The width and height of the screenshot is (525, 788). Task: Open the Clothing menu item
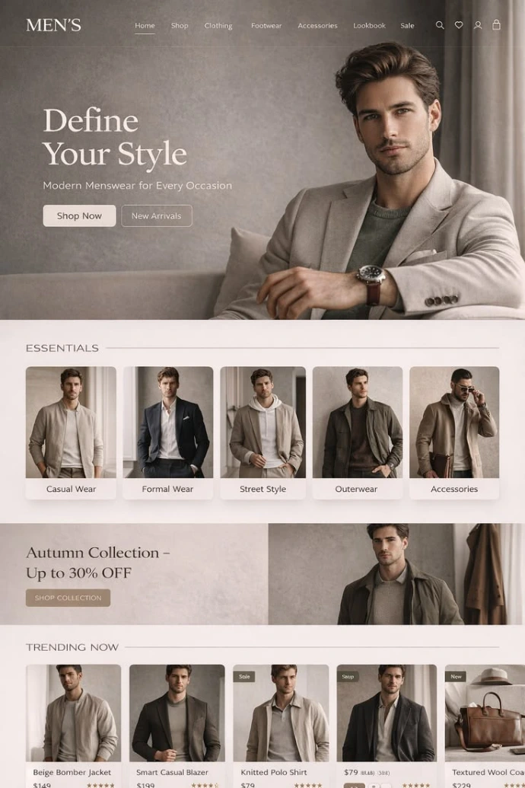218,26
